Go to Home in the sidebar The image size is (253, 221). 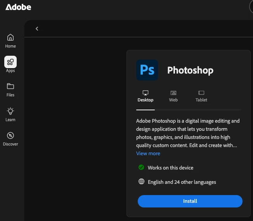[x=10, y=41]
